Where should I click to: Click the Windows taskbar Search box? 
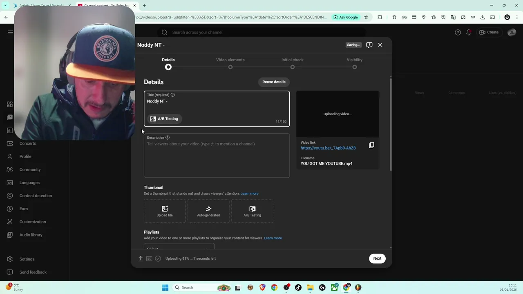(202, 287)
